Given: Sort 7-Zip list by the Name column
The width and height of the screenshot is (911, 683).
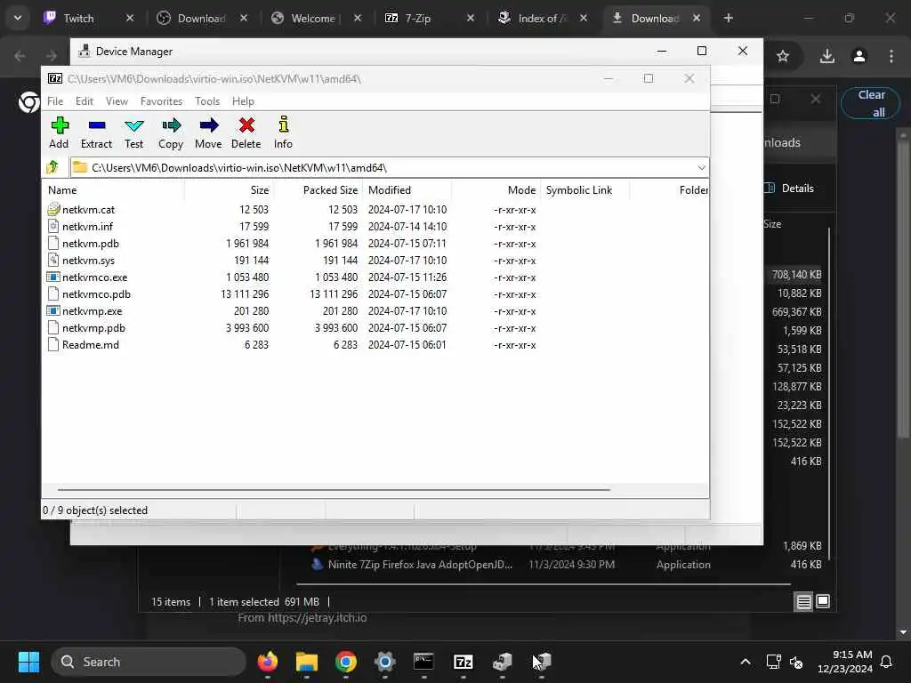Looking at the screenshot, I should [x=113, y=190].
